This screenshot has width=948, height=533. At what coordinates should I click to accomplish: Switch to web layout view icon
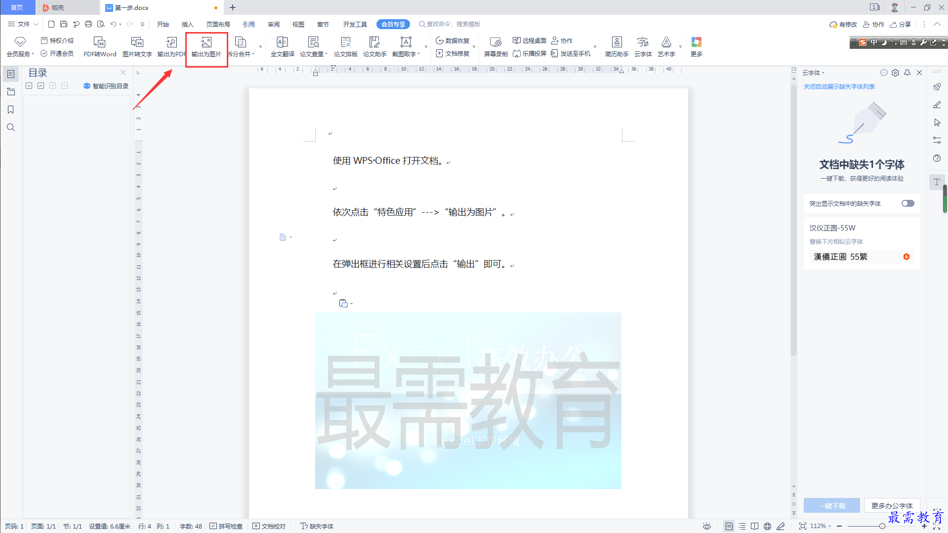767,526
